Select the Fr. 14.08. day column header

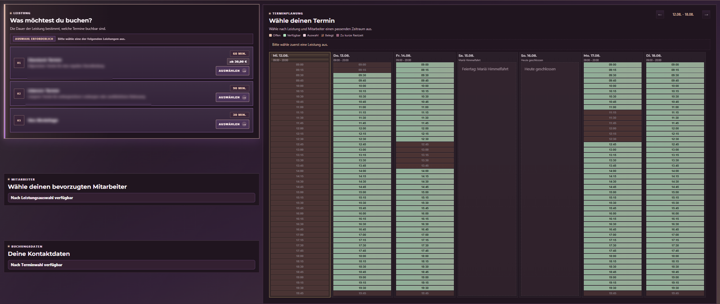click(x=425, y=57)
